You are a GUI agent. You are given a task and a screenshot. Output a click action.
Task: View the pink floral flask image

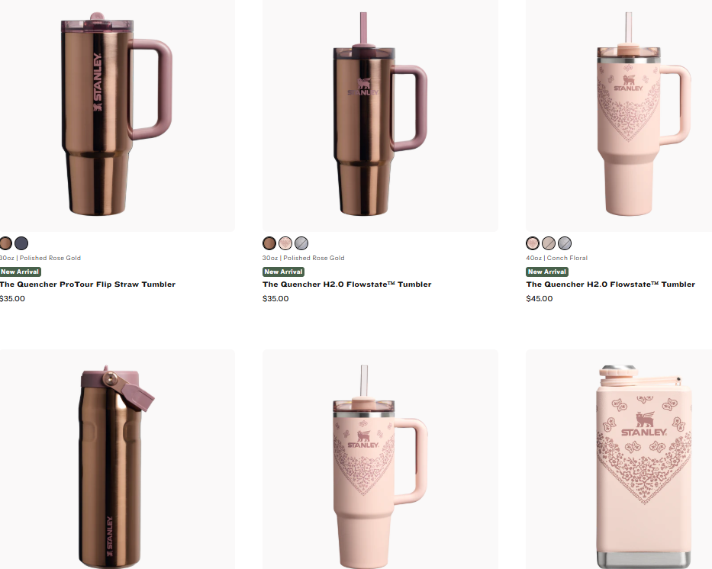[619, 459]
